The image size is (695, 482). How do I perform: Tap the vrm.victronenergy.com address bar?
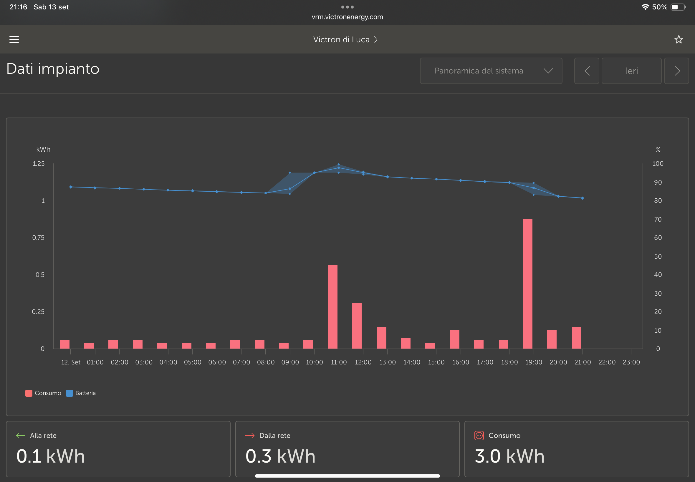tap(347, 17)
